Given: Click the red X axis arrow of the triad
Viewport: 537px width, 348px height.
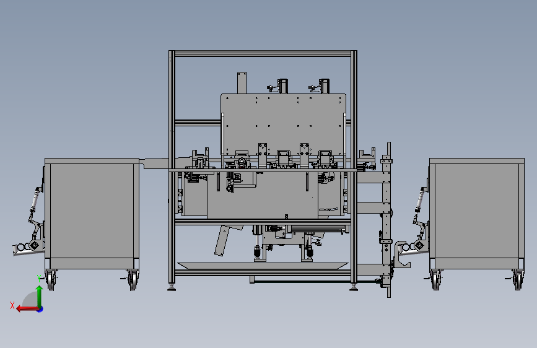Looking at the screenshot, I should (x=27, y=309).
